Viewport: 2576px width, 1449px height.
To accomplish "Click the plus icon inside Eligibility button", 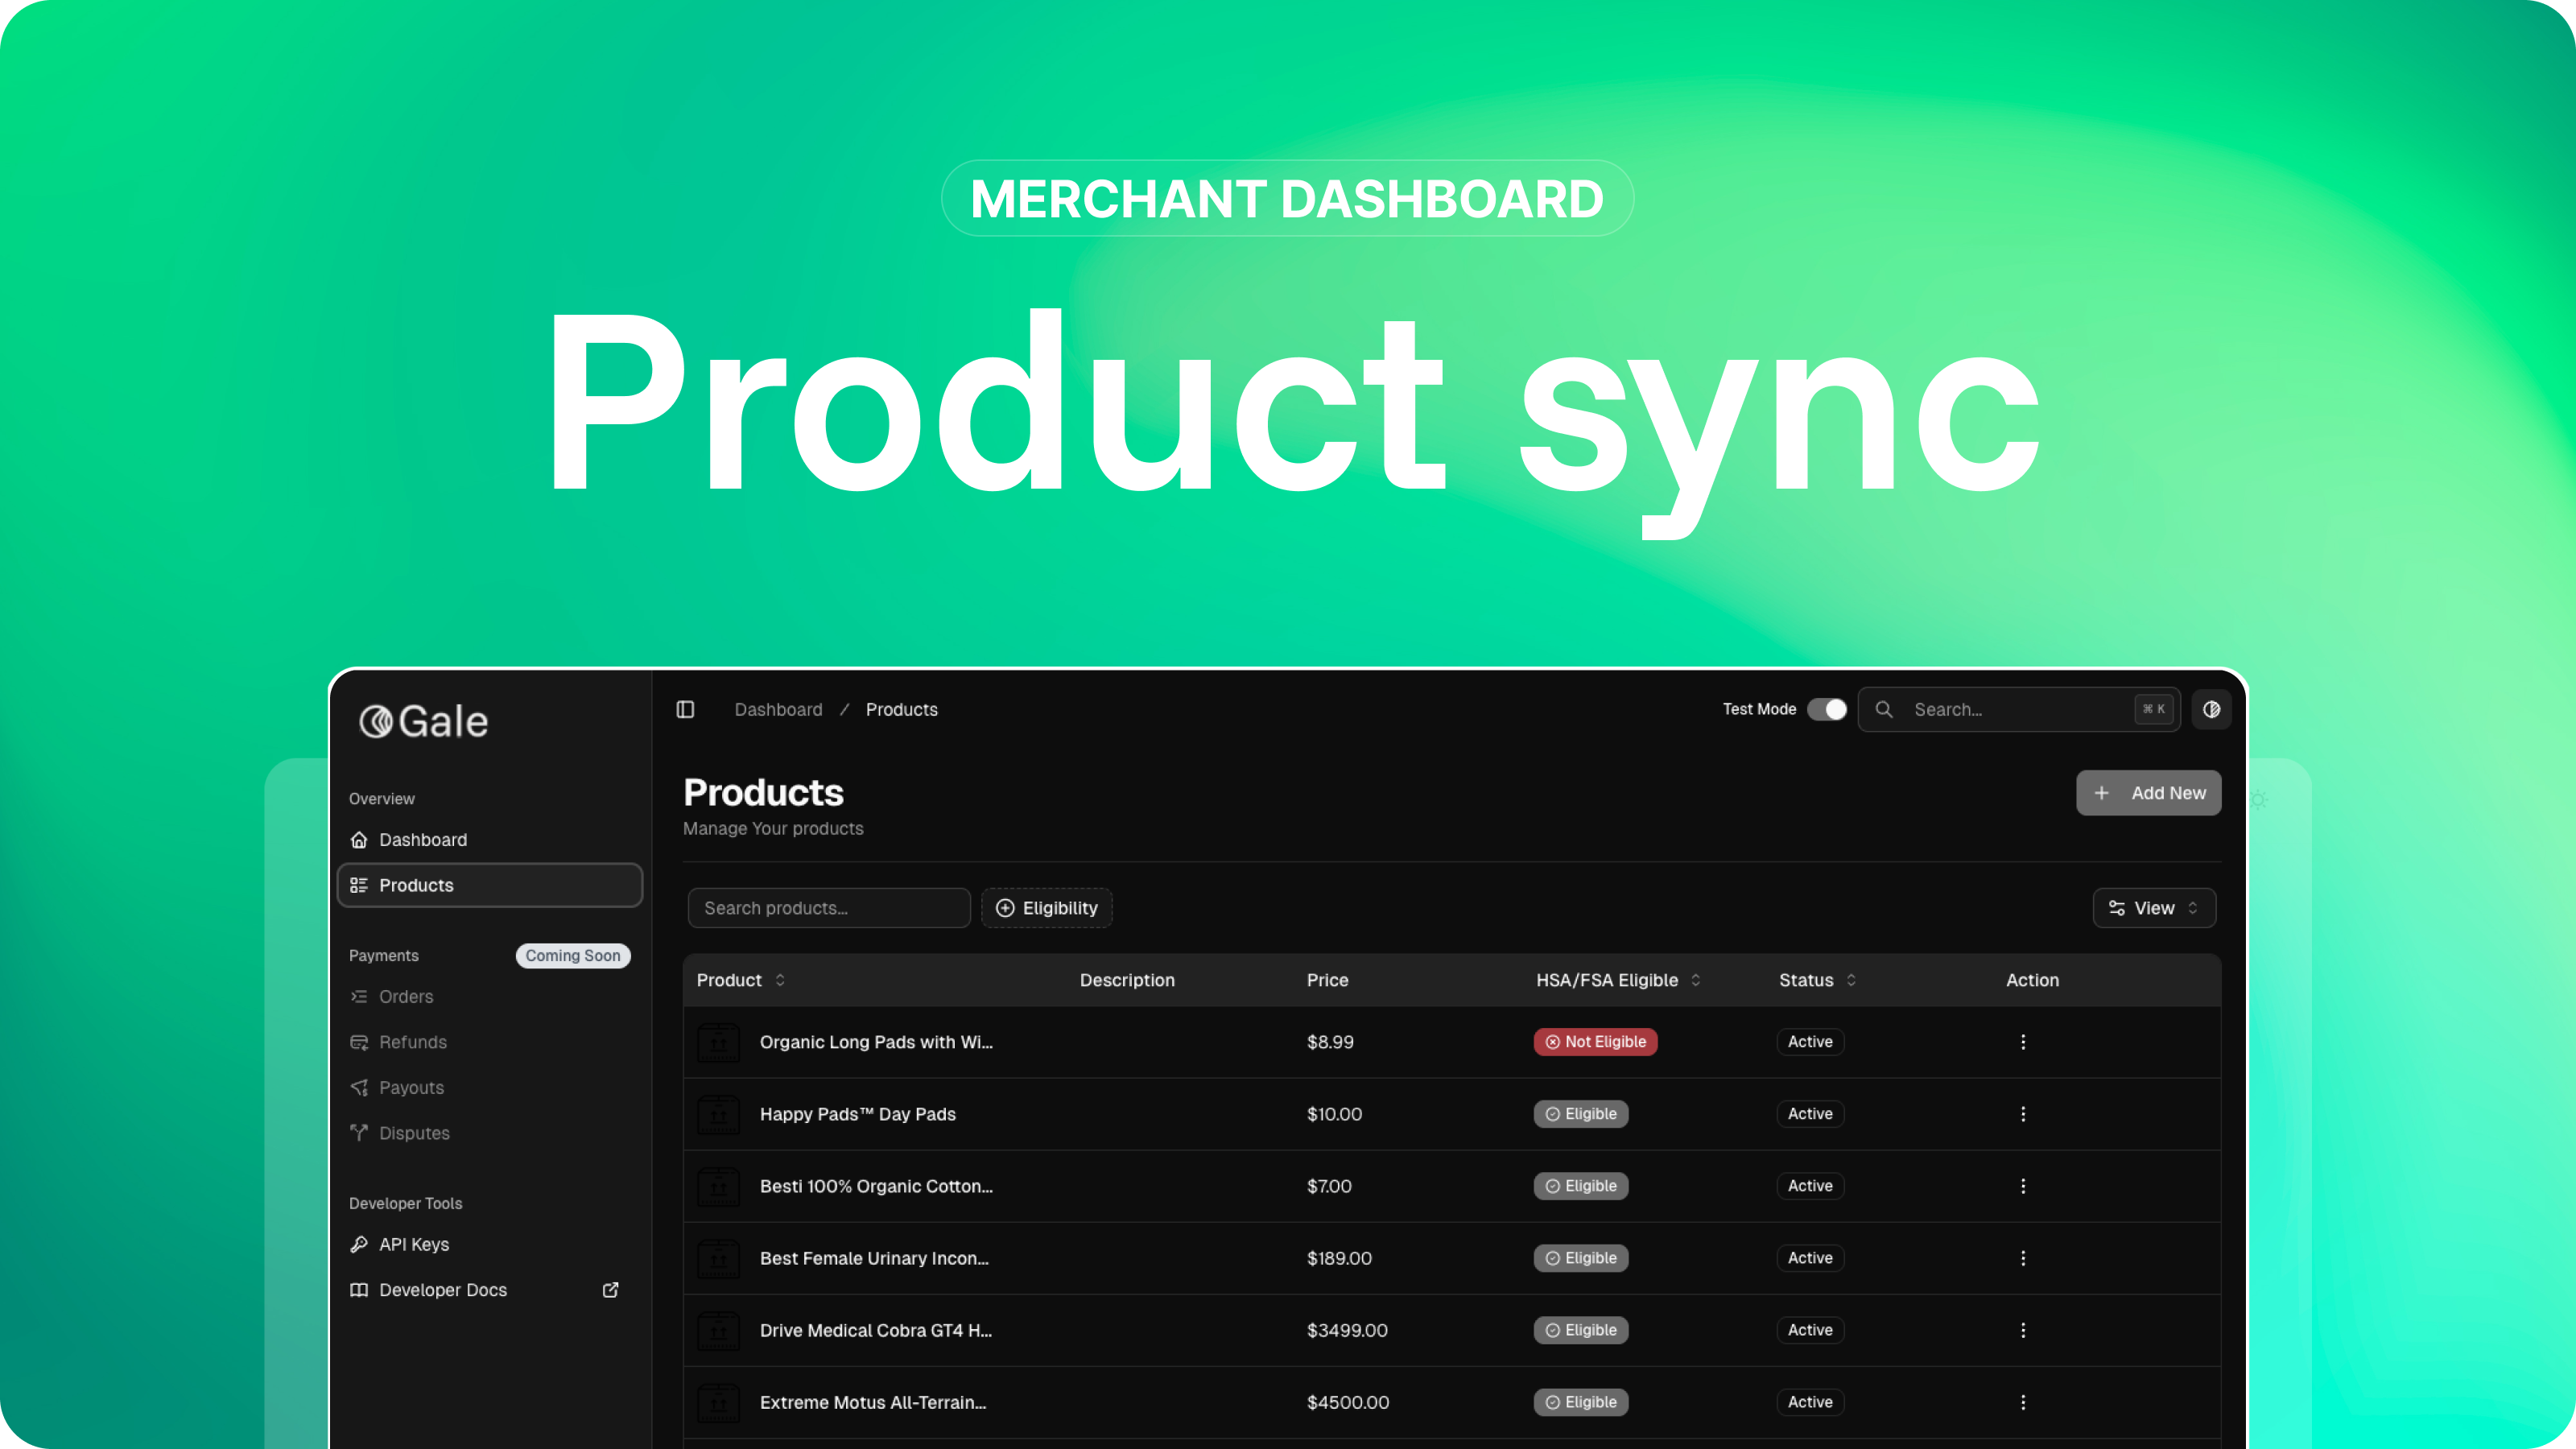I will click(x=1004, y=908).
